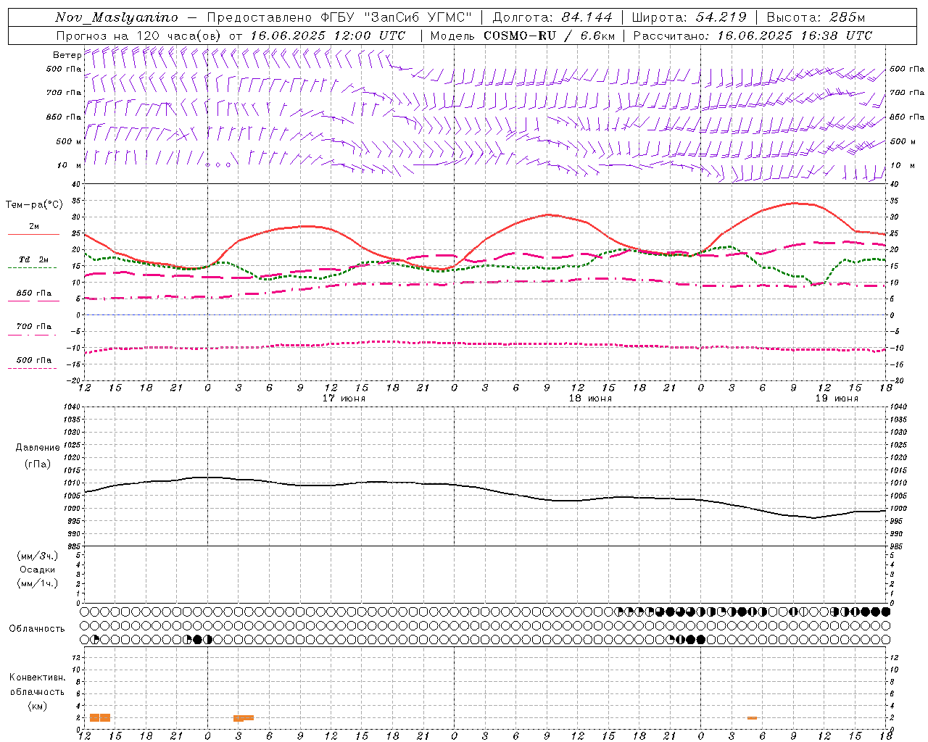Click the '2м' legend label above red line
This screenshot has height=742, width=928.
pyautogui.click(x=34, y=227)
